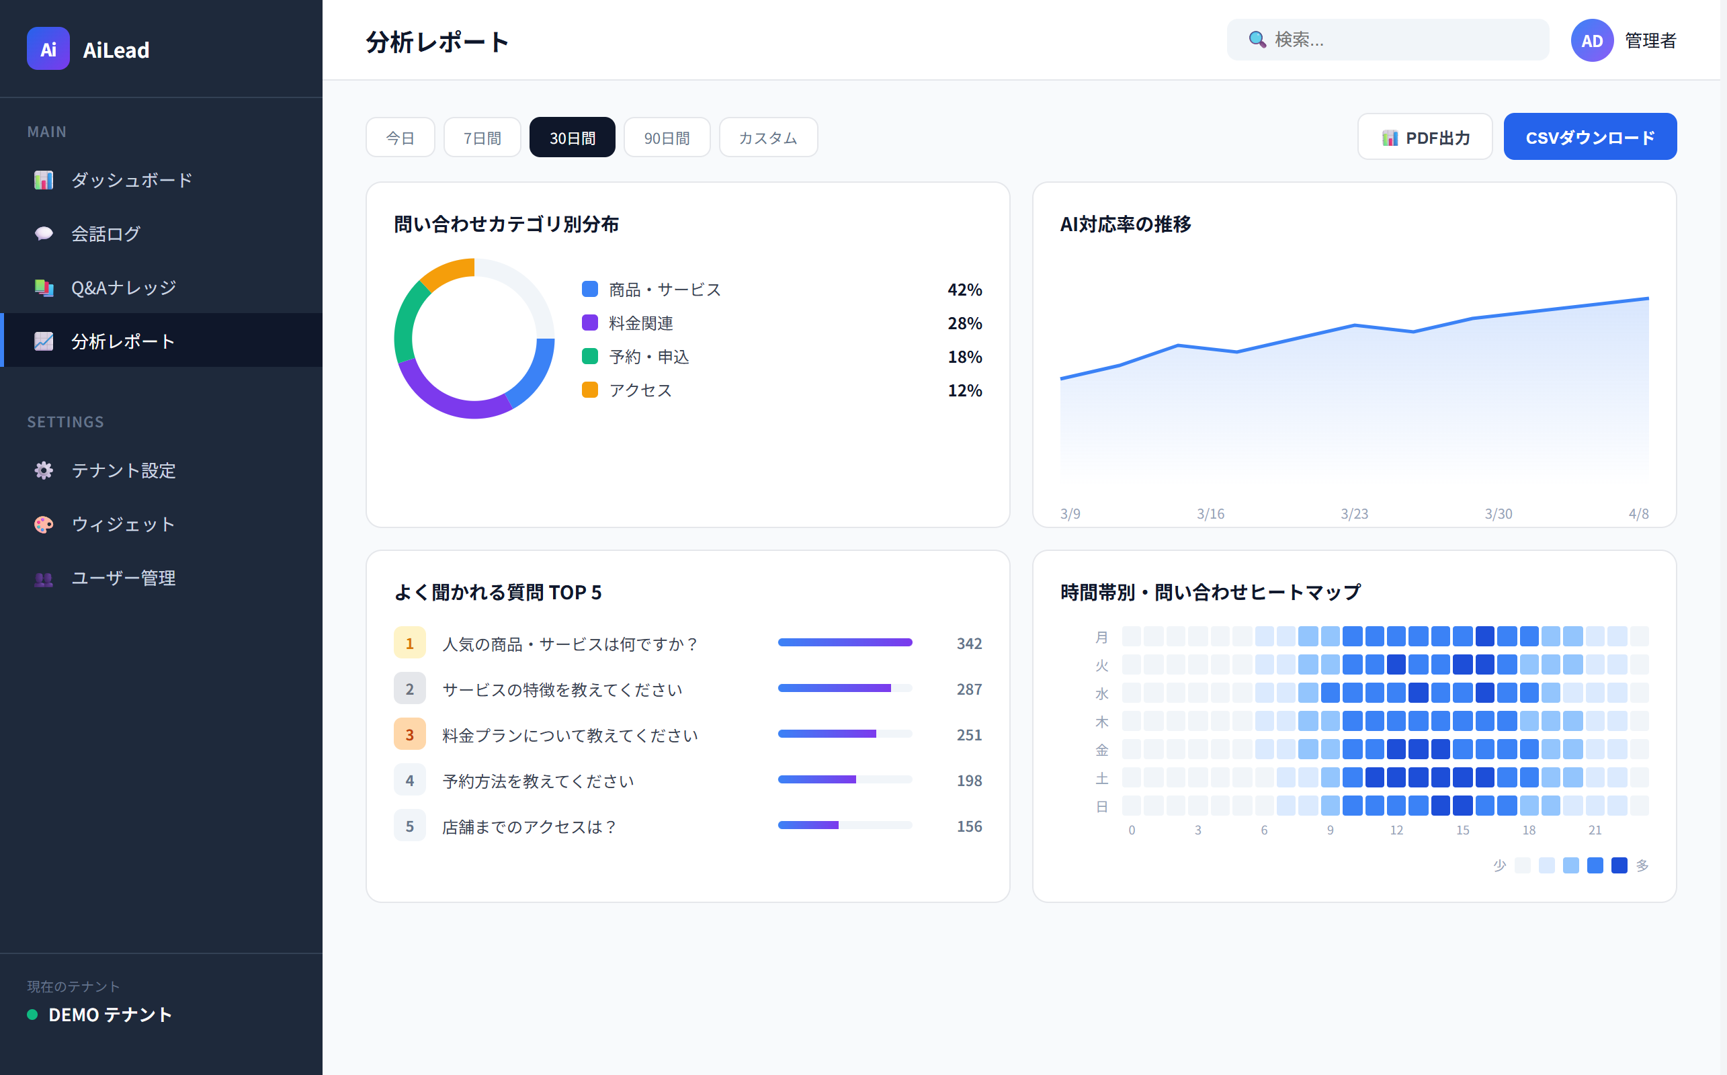Select the 今日 period filter
The image size is (1727, 1075).
(401, 136)
